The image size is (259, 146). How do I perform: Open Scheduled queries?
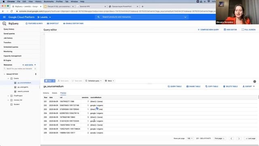point(11,47)
